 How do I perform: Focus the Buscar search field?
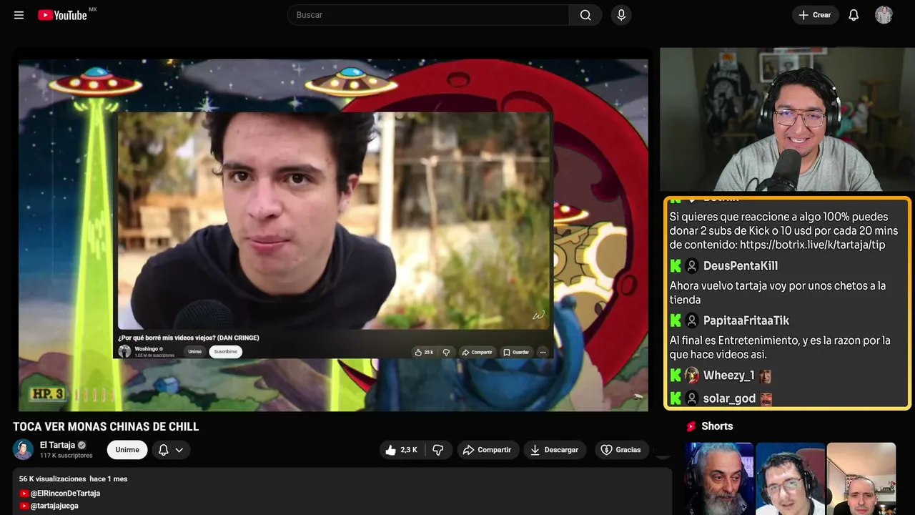[x=428, y=15]
